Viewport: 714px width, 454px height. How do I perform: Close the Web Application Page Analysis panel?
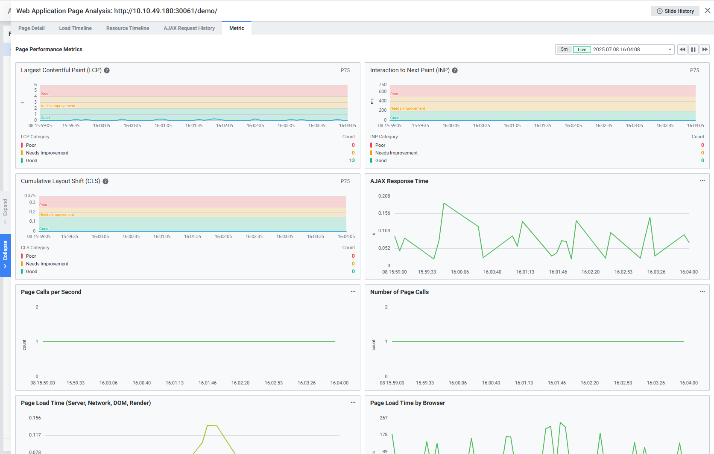pyautogui.click(x=707, y=11)
